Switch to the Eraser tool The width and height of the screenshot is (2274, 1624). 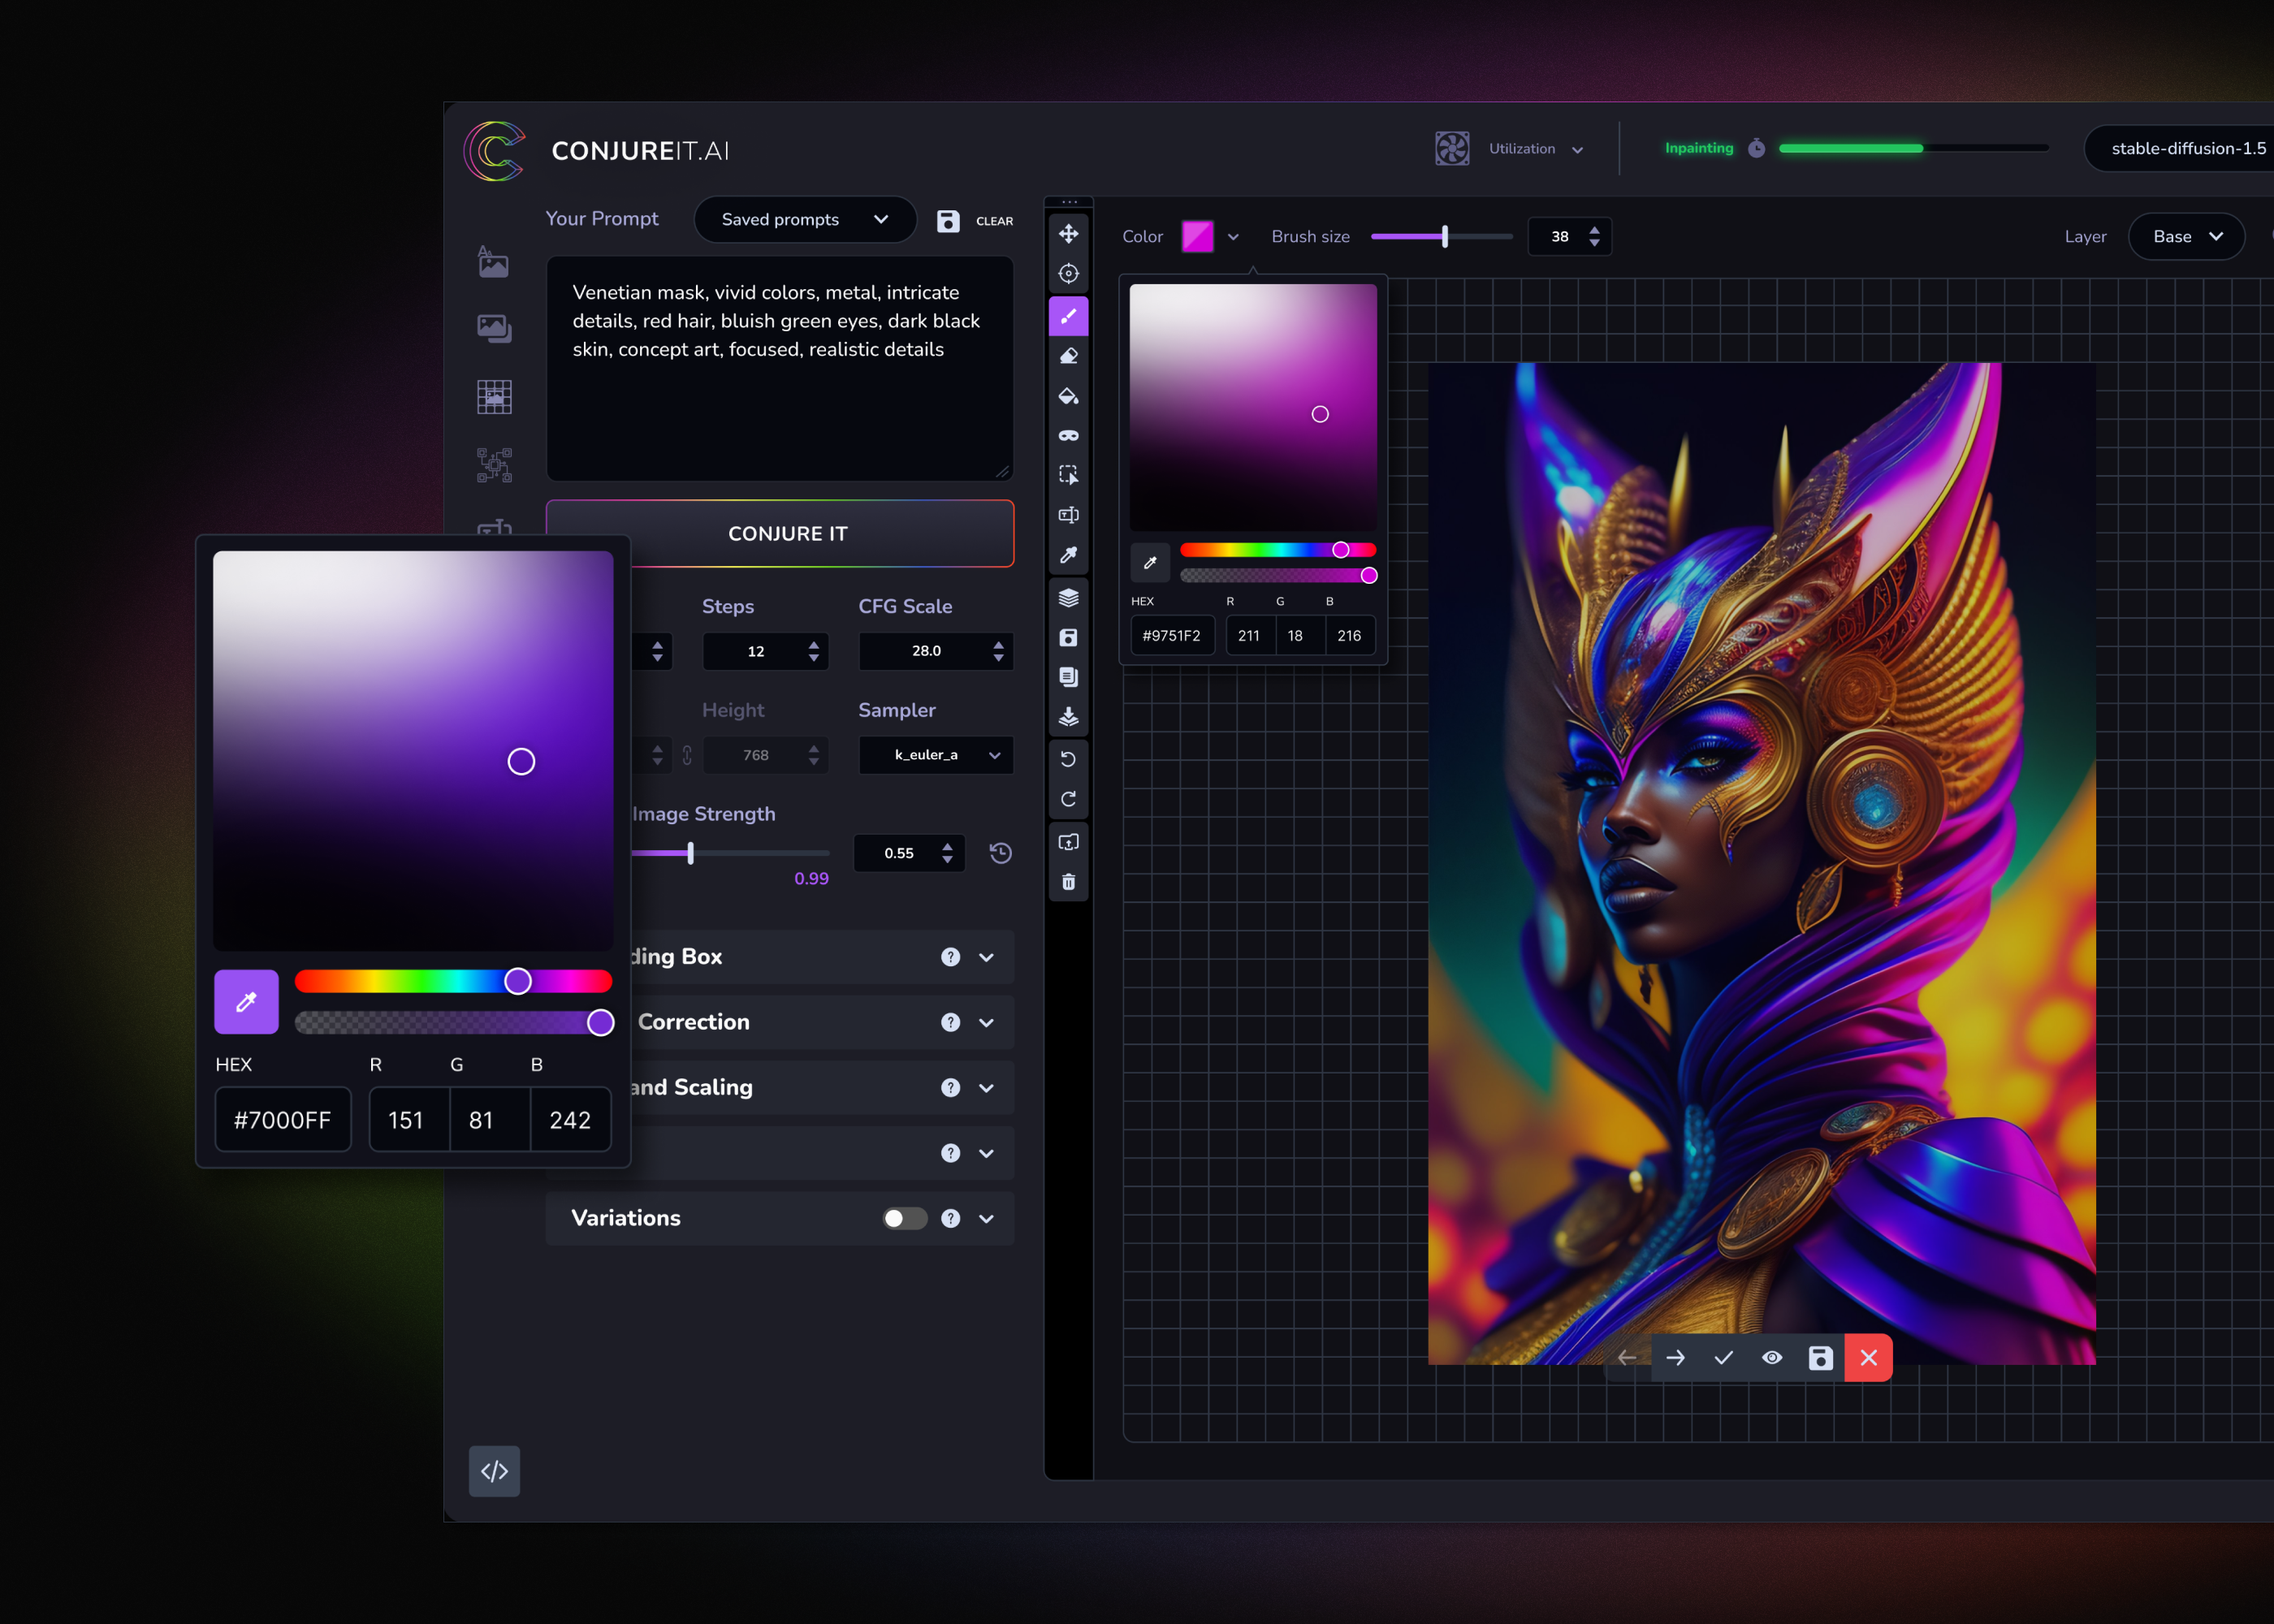(x=1068, y=356)
